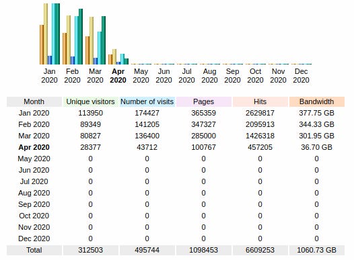Click visits value 141205
This screenshot has width=354, height=260.
click(x=147, y=124)
